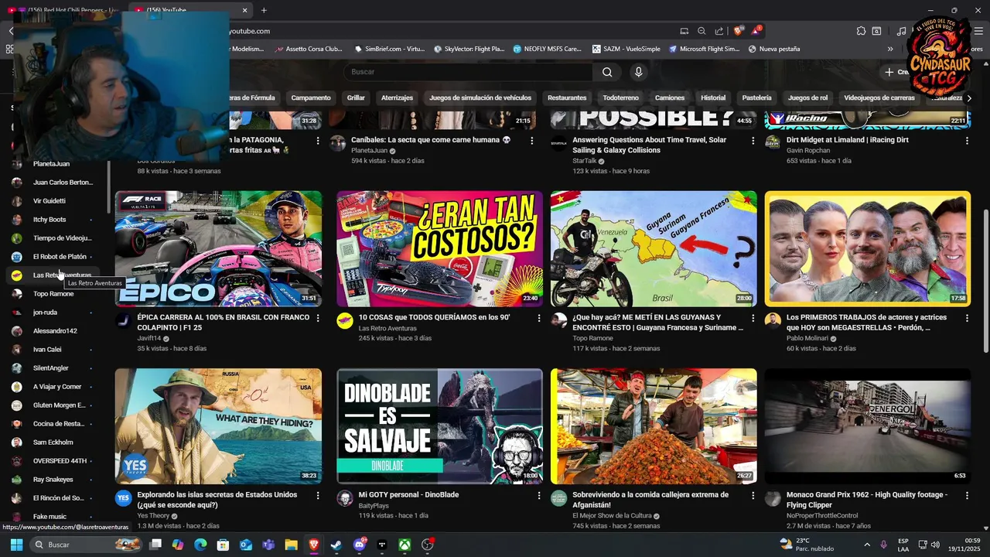Open Sam Eckholm subscription in sidebar
This screenshot has width=990, height=557.
point(53,443)
